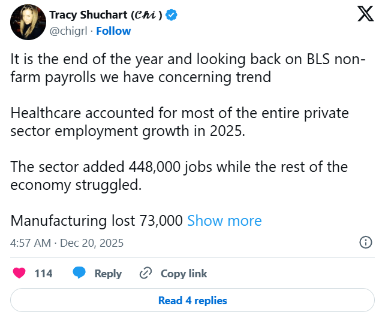Click the Reply text label

pyautogui.click(x=108, y=273)
